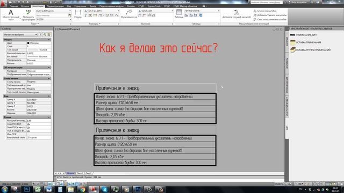
Task: Select the Multiline Text (Многострочный текст) tool
Action: (11, 15)
